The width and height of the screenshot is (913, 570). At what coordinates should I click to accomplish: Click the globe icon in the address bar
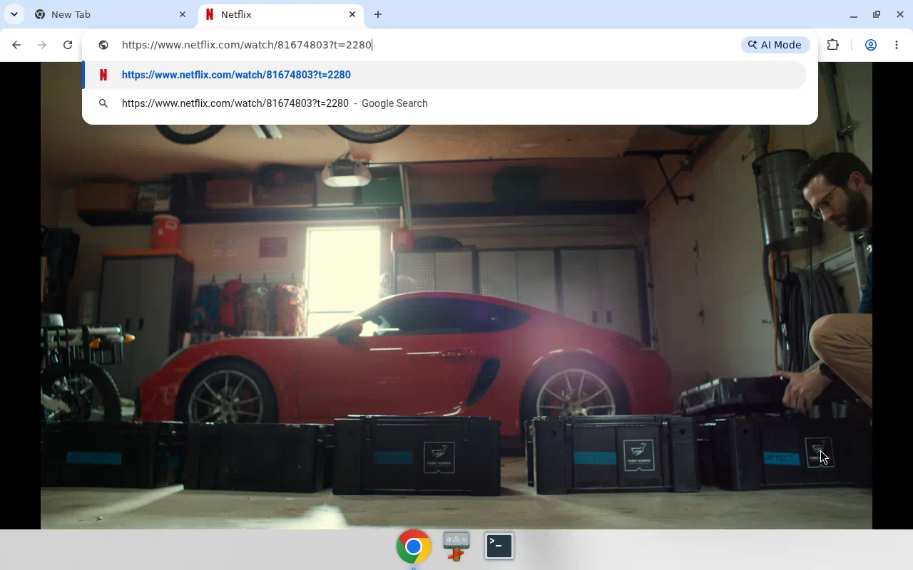click(103, 45)
